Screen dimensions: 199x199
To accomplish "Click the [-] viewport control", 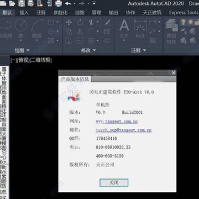I will tap(13, 60).
